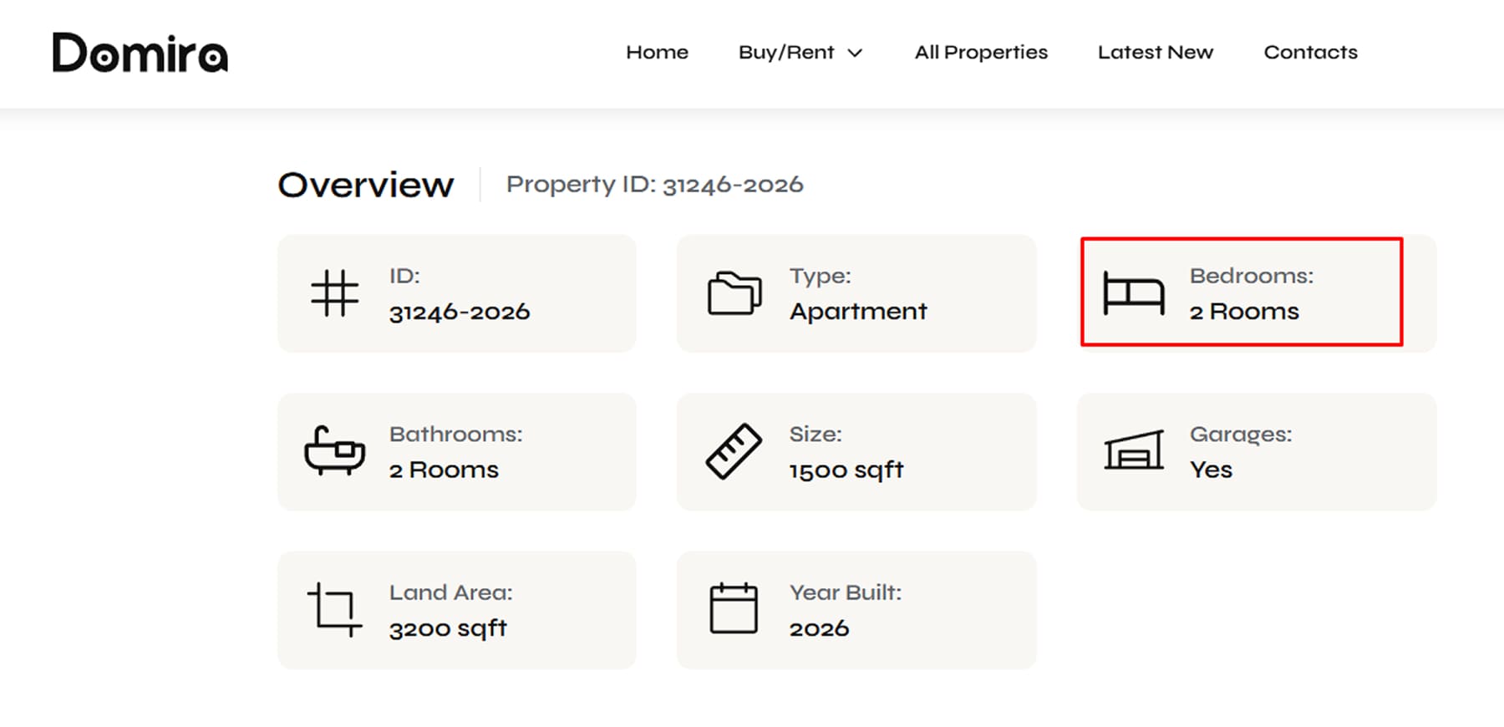Click the hashtag ID icon
The image size is (1504, 727).
(x=335, y=293)
